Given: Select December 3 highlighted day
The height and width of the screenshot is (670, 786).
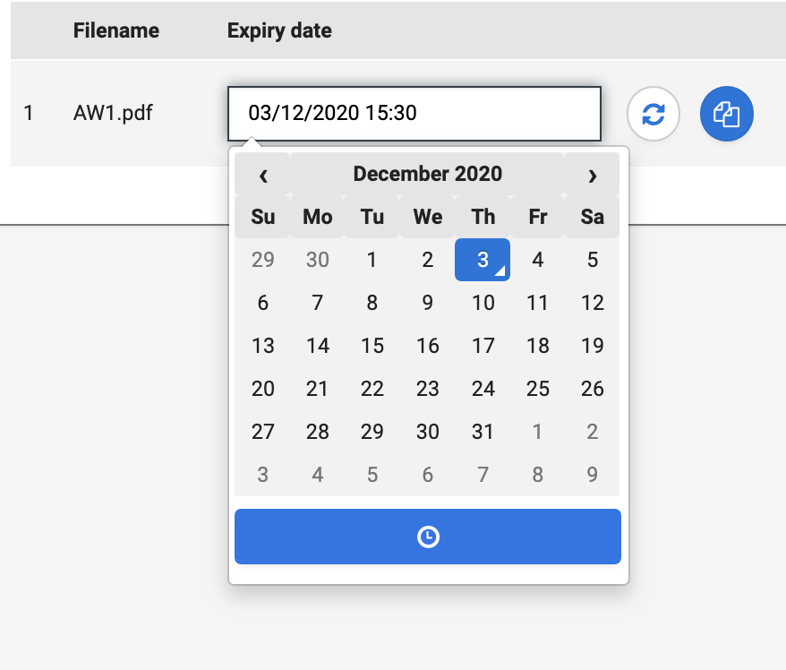Looking at the screenshot, I should 483,260.
